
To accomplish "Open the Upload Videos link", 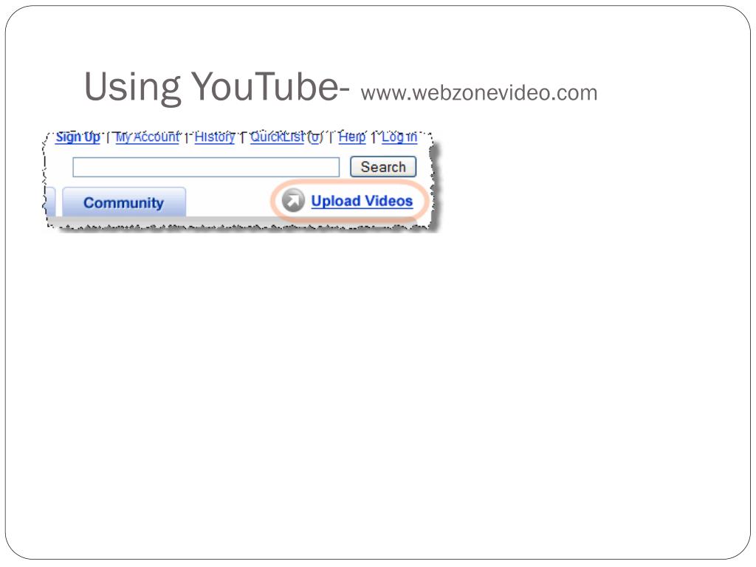I will coord(362,201).
